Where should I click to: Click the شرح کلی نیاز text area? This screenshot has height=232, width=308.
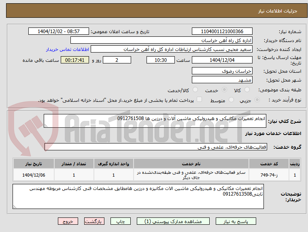point(155,121)
